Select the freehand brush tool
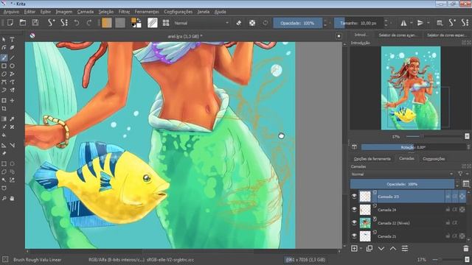 tap(4, 57)
